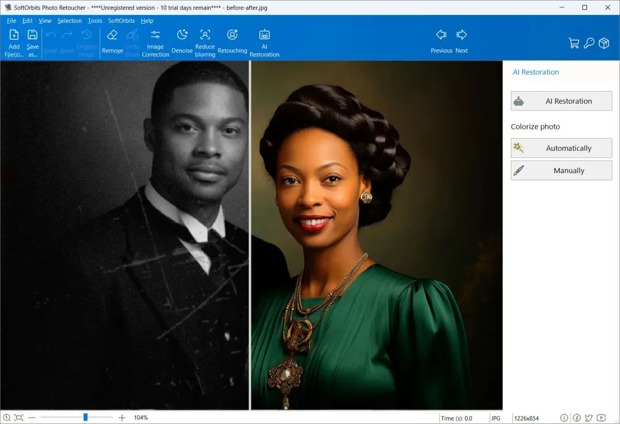This screenshot has width=620, height=424.
Task: Open the Selection menu
Action: coord(70,21)
